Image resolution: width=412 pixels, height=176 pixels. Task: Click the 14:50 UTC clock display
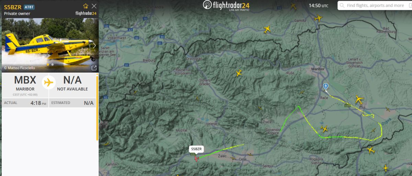pos(319,5)
